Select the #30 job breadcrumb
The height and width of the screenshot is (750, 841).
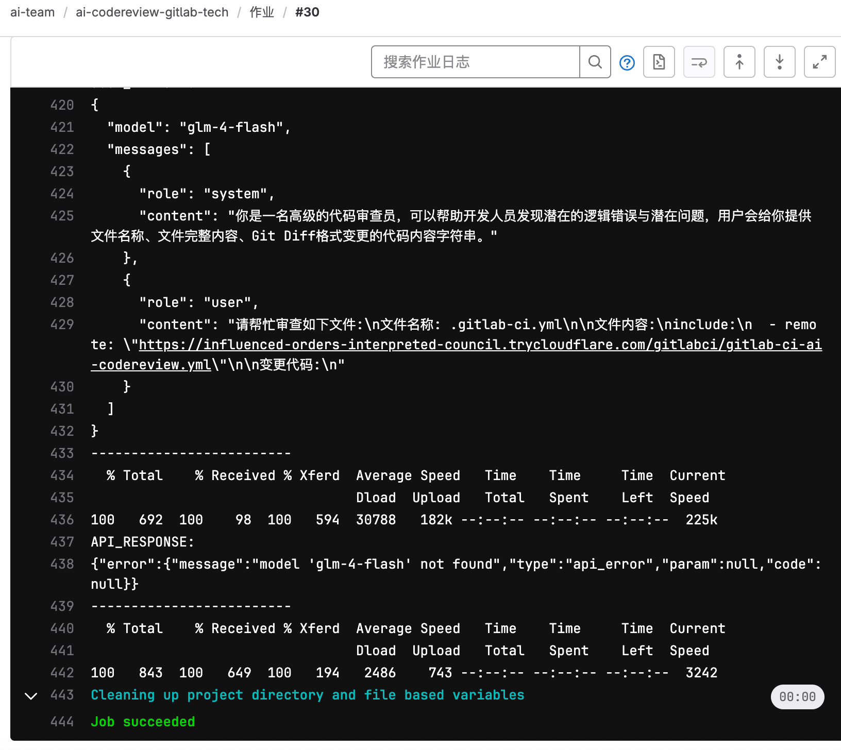click(307, 12)
